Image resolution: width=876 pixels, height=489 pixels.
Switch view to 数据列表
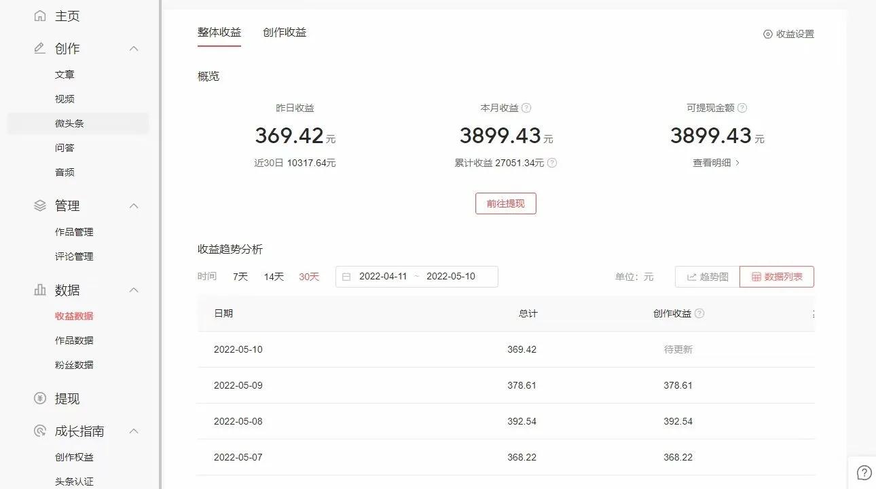point(777,277)
